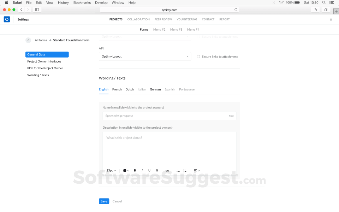Switch to the Spanish language tab
The width and height of the screenshot is (339, 212).
point(170,89)
